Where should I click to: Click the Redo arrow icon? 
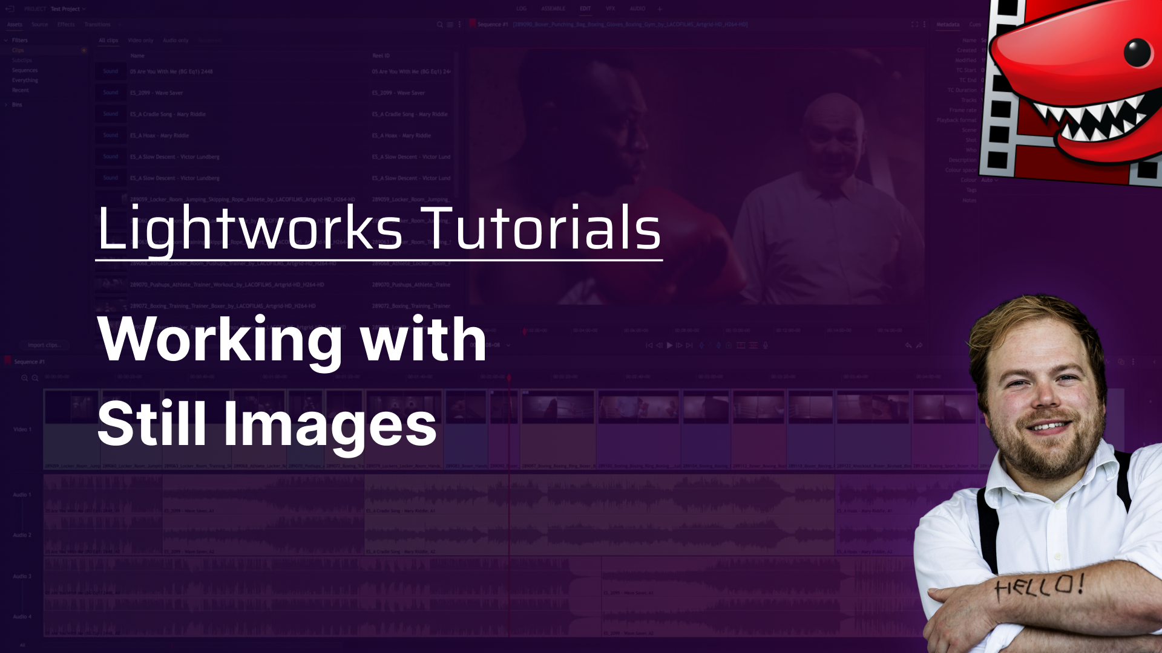tap(919, 345)
